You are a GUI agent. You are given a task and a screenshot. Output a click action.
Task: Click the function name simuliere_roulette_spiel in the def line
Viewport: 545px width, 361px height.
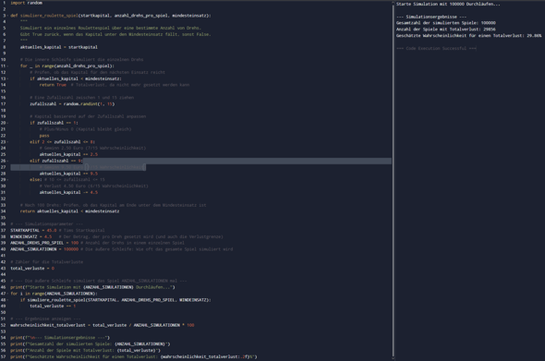click(x=49, y=16)
